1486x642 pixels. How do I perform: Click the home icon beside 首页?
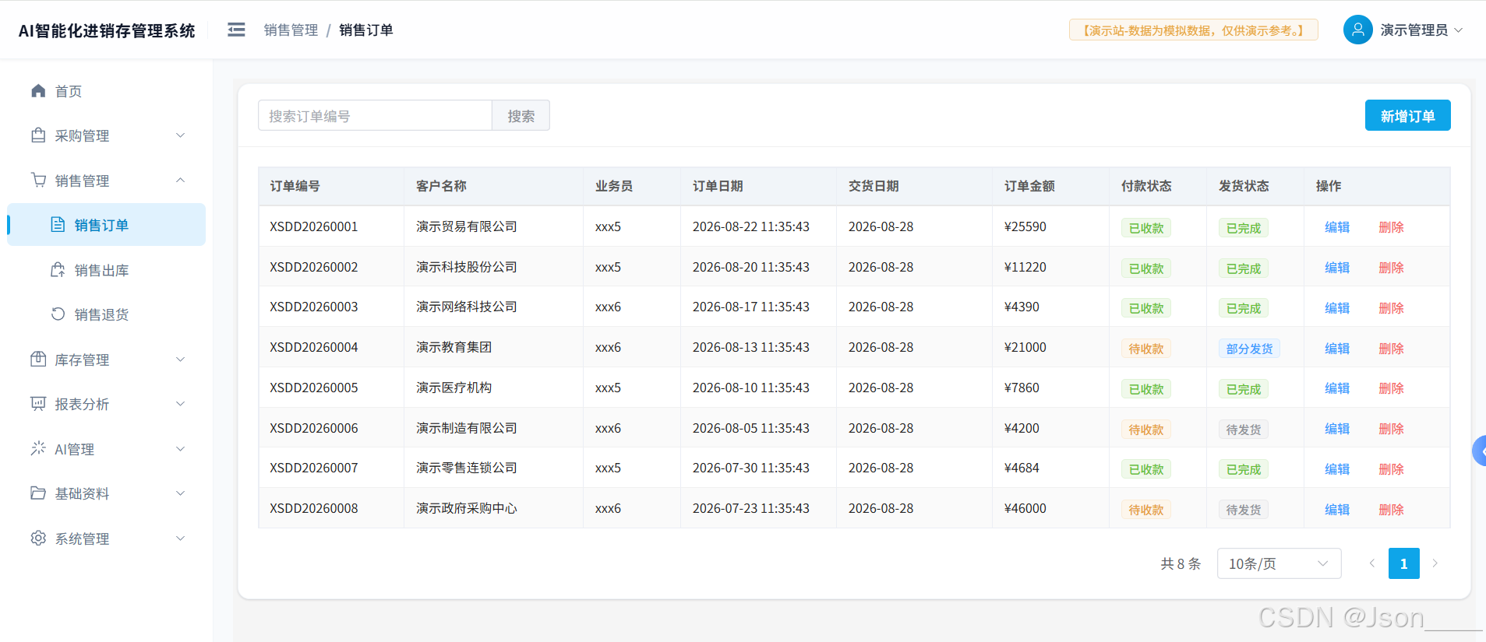[x=38, y=90]
